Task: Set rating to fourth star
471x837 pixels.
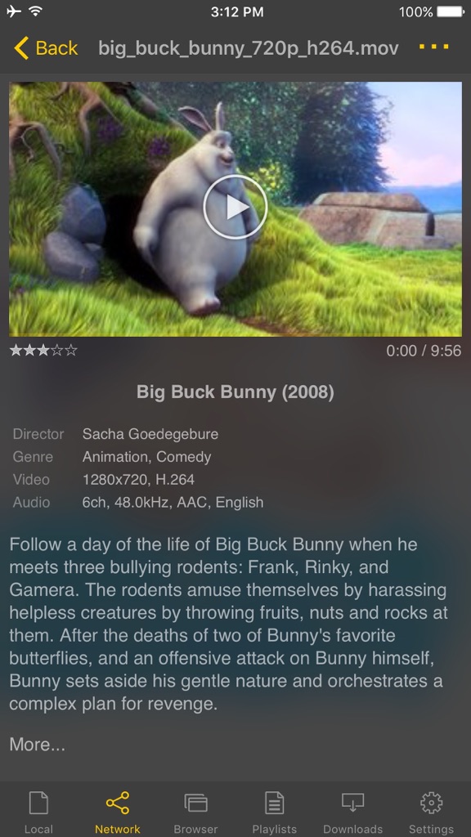Action: pyautogui.click(x=57, y=350)
